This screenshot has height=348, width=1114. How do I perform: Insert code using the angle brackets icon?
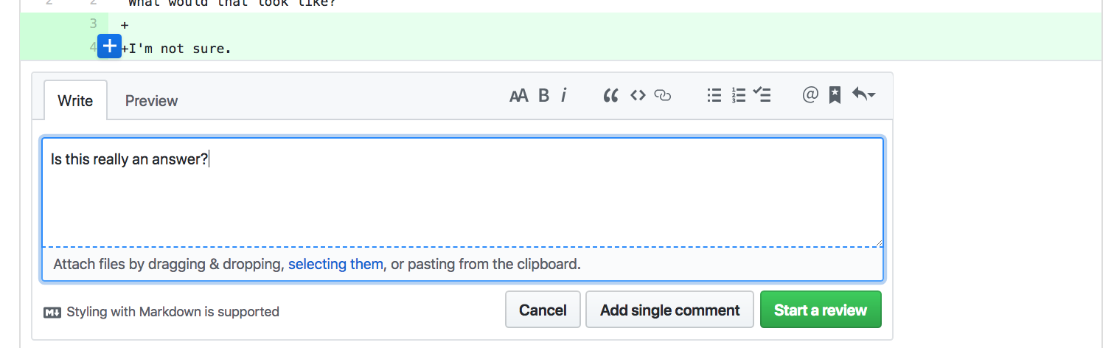click(x=638, y=95)
